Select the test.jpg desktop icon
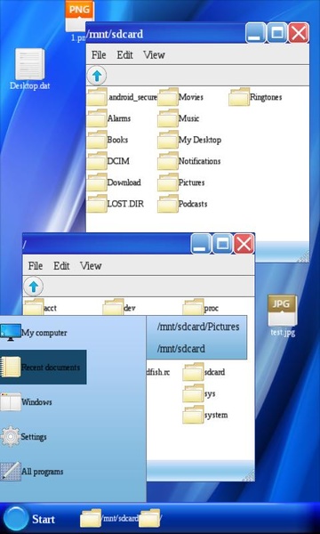The image size is (320, 534). click(x=283, y=316)
